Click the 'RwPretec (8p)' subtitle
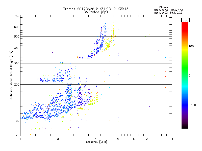Viewport: 202px width, 151px height. click(96, 12)
